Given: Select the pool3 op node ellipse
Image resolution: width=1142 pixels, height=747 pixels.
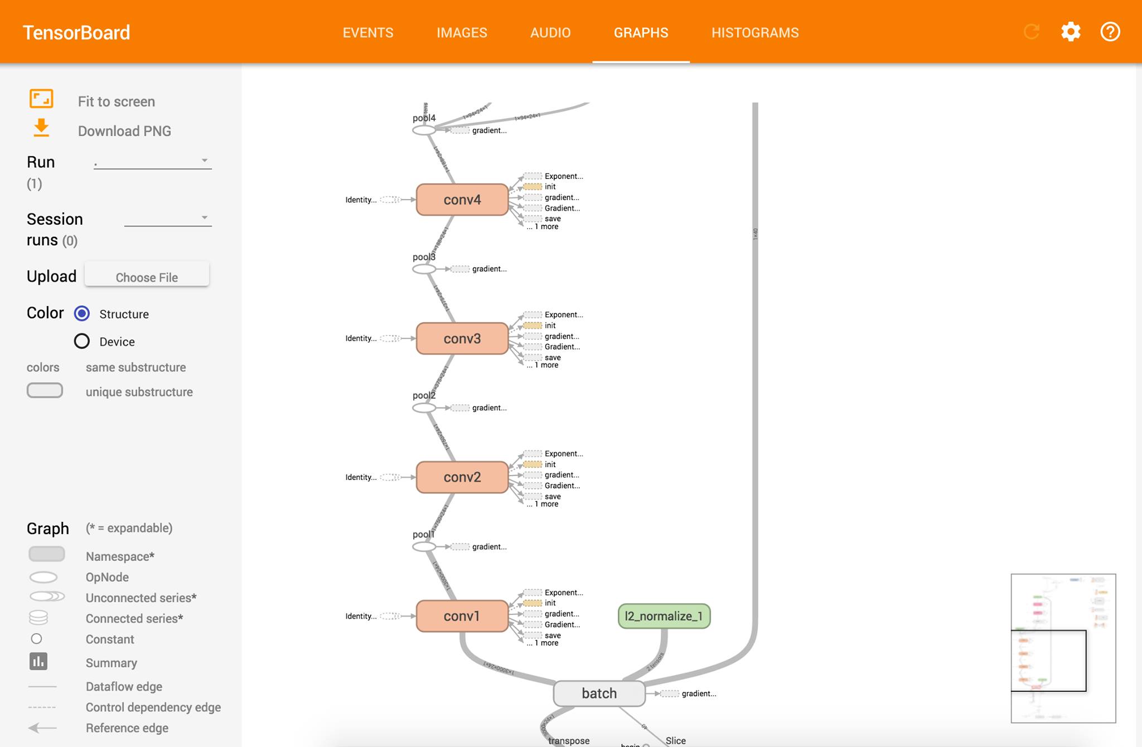Looking at the screenshot, I should [424, 269].
